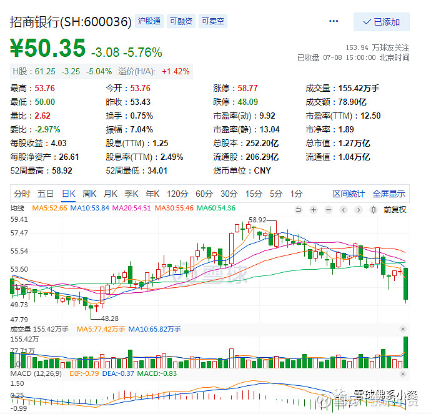Close the 成交量 volume panel
The height and width of the screenshot is (414, 431).
(403, 329)
